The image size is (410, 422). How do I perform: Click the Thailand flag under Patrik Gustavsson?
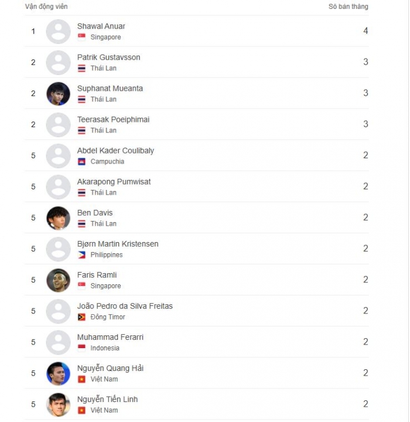point(81,68)
